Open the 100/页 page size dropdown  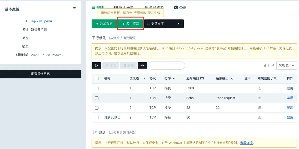point(286,65)
